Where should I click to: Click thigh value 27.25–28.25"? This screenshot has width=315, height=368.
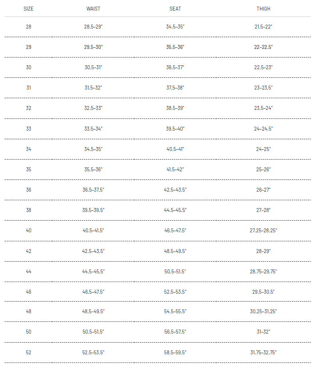[263, 230]
